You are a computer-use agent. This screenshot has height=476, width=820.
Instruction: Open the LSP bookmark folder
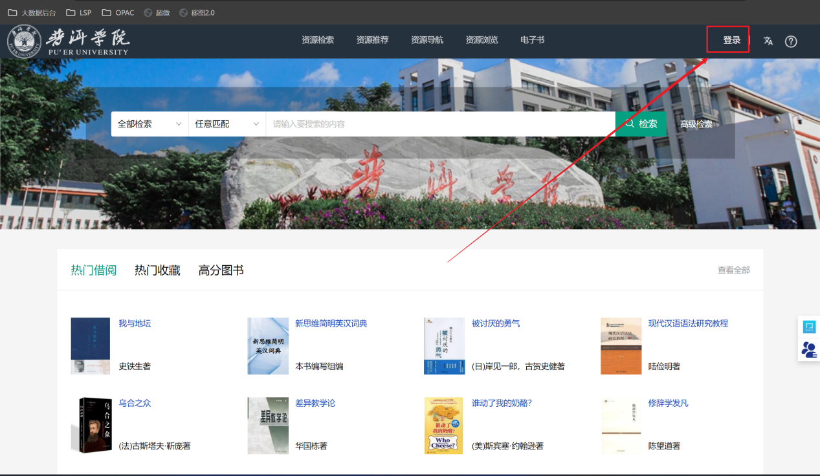[79, 12]
